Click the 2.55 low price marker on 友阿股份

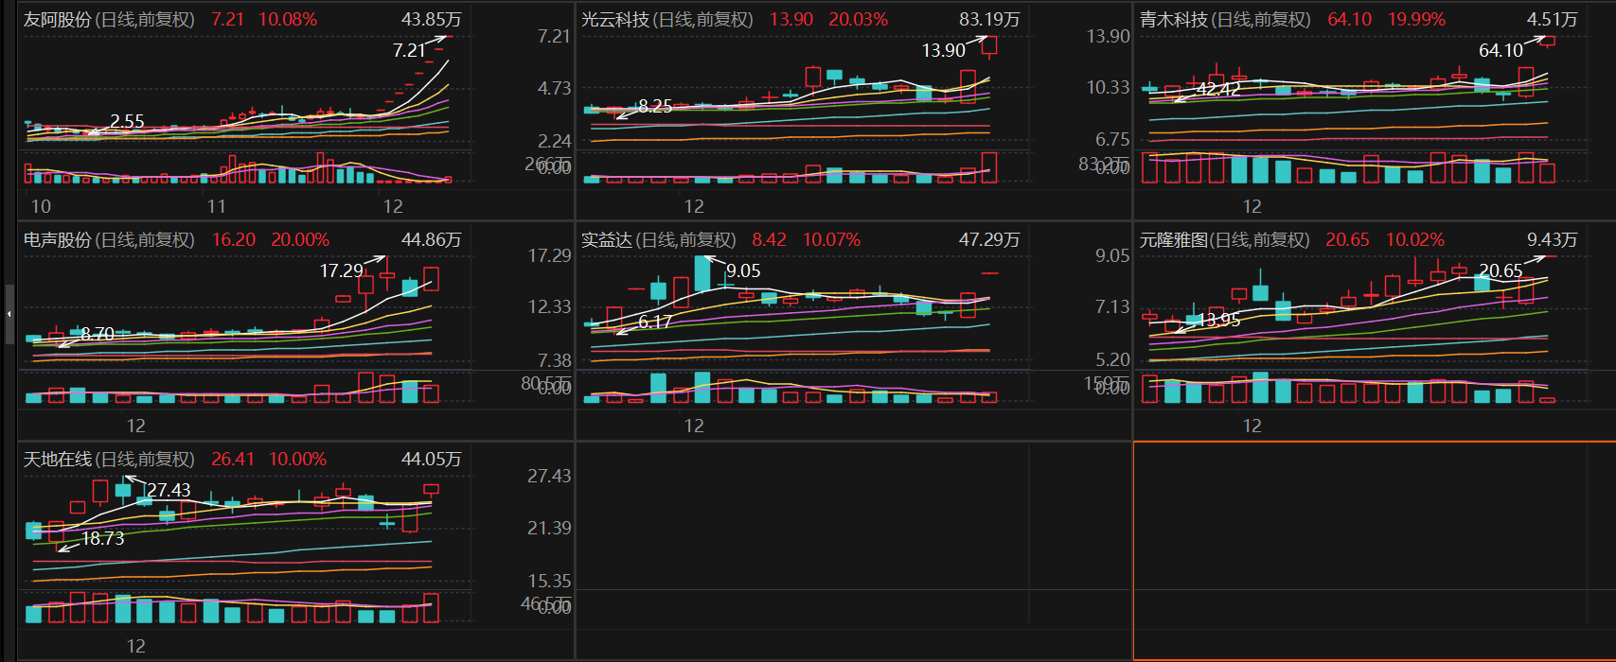pyautogui.click(x=127, y=122)
